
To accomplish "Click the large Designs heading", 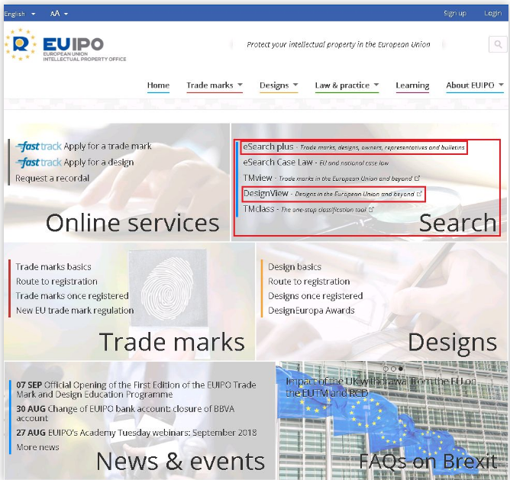I will coord(452,343).
